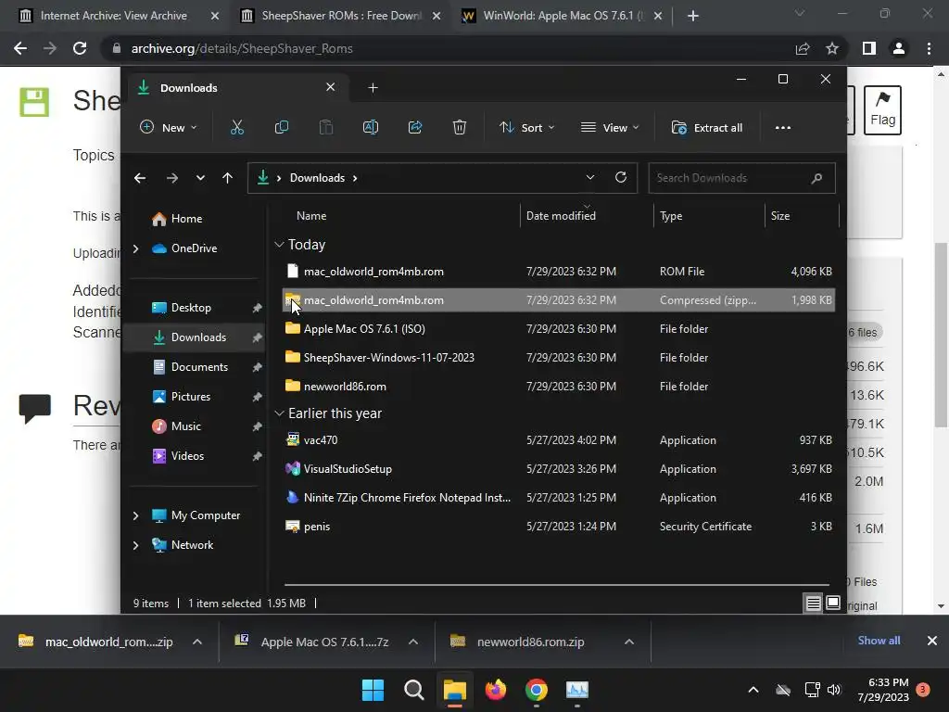Open Home in navigation pane
This screenshot has height=712, width=949.
click(186, 219)
